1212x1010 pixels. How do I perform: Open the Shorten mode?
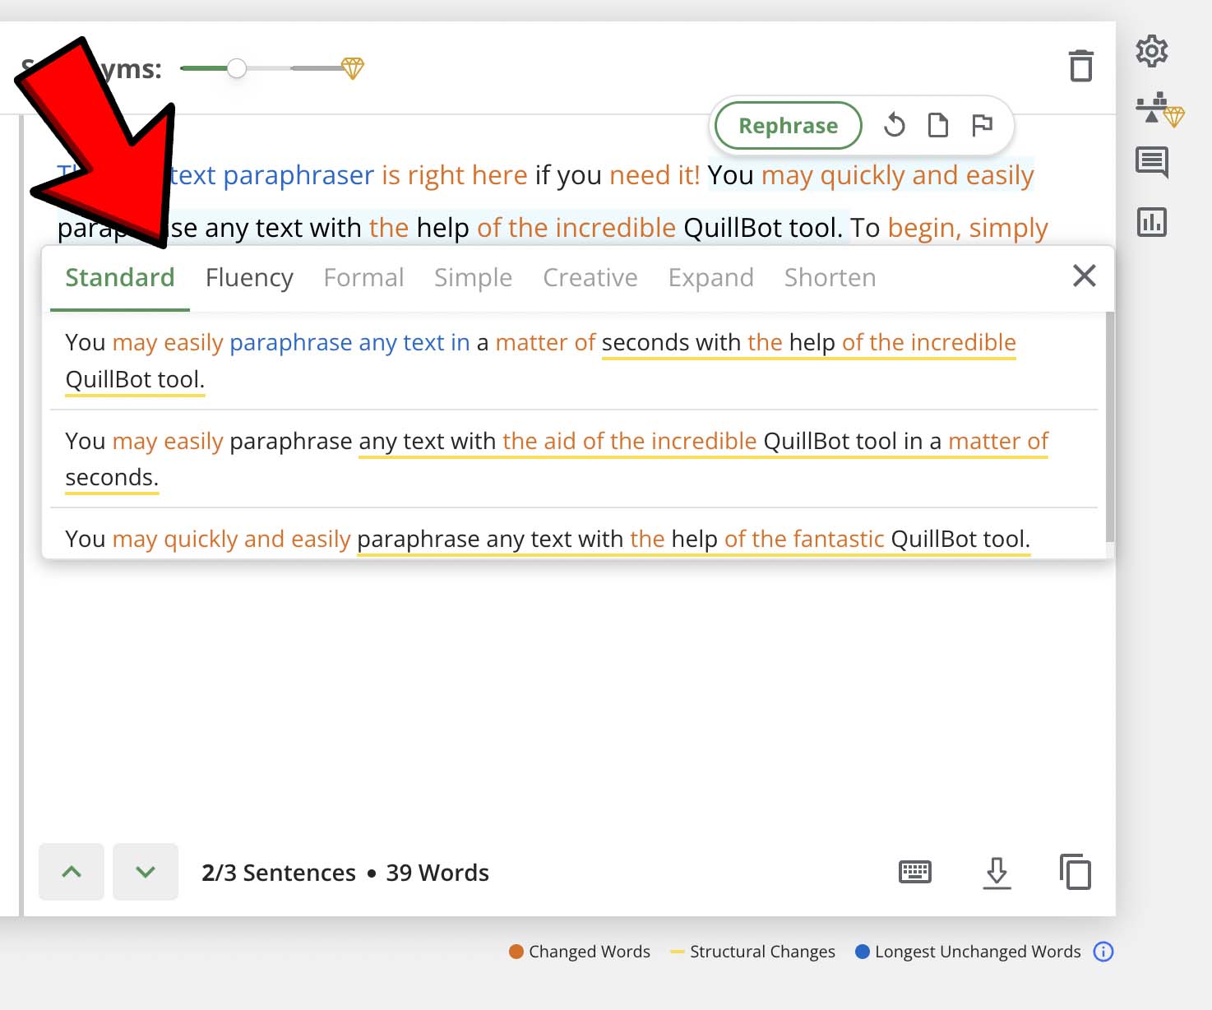[x=829, y=277]
